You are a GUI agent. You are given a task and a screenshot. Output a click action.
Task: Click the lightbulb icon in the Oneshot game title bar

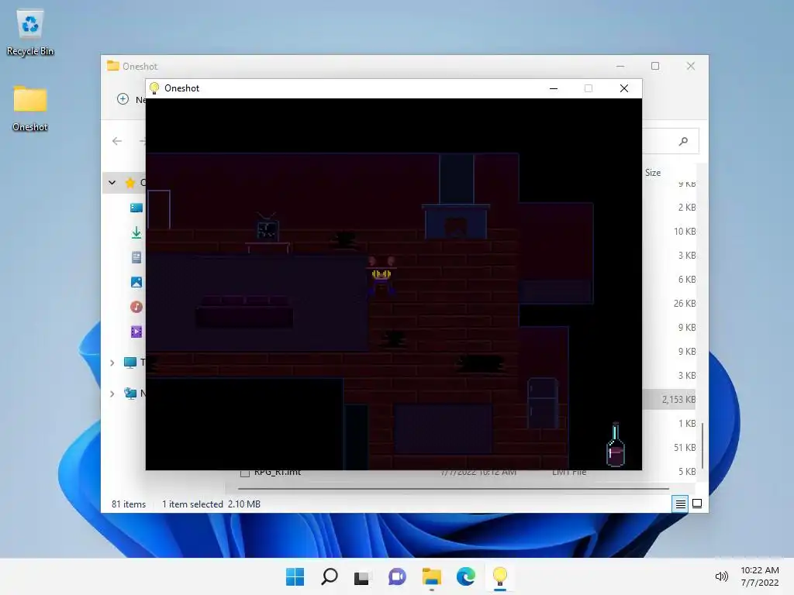click(x=154, y=88)
